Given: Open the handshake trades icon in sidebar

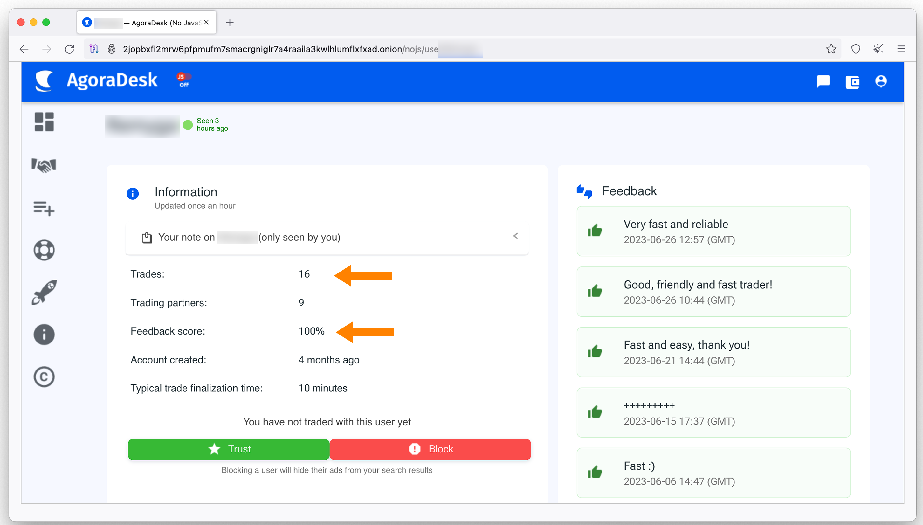Looking at the screenshot, I should pos(44,165).
